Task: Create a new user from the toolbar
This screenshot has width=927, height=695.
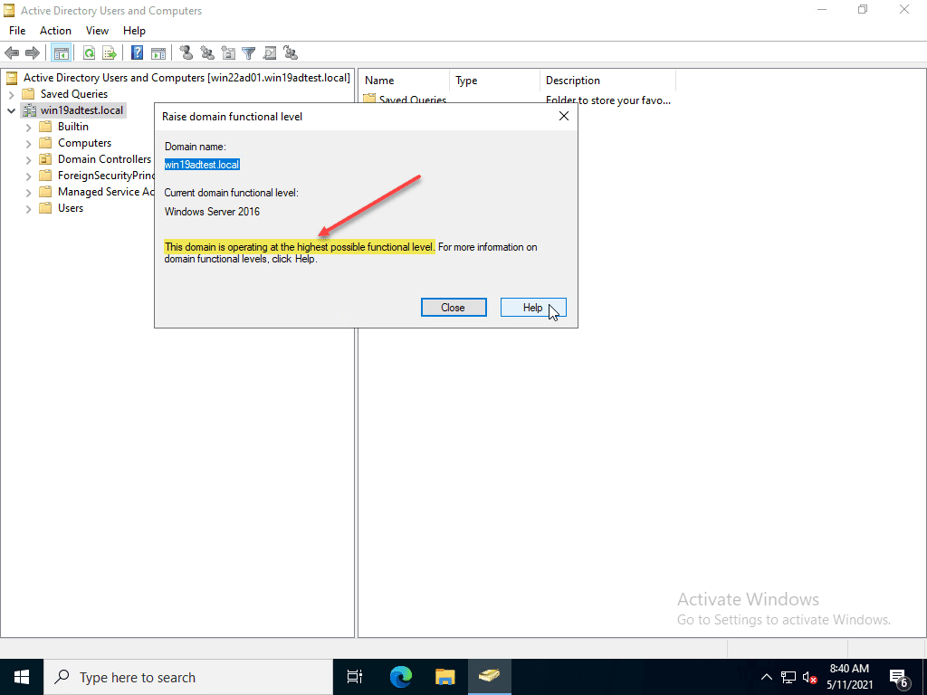Action: point(186,52)
